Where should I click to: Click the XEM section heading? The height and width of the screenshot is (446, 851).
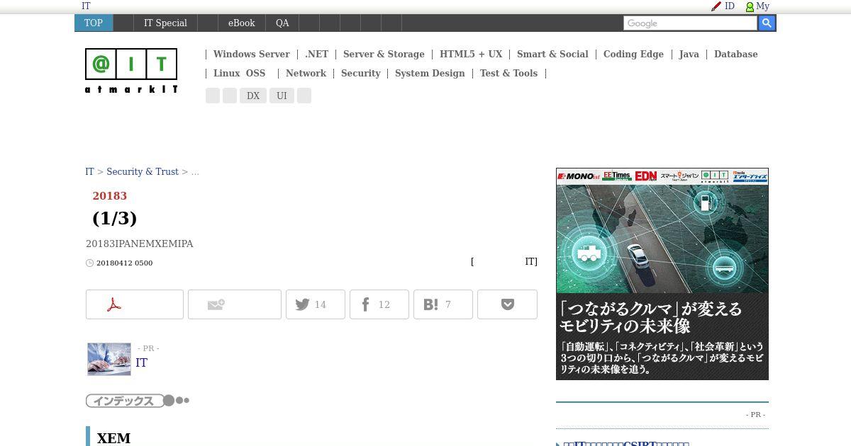[113, 438]
